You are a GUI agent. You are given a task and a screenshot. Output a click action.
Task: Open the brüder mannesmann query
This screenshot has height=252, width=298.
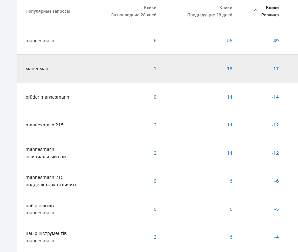click(x=48, y=97)
